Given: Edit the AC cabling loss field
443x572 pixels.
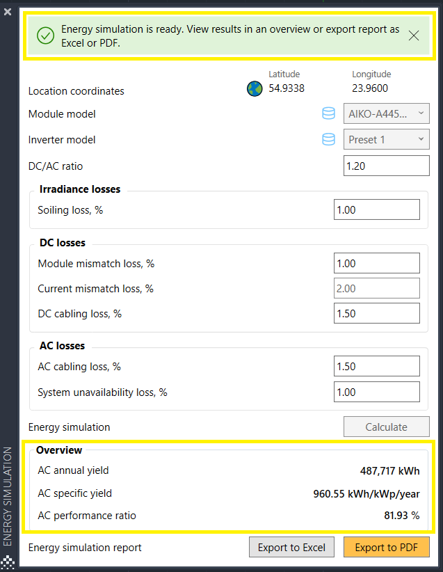Looking at the screenshot, I should (x=377, y=366).
